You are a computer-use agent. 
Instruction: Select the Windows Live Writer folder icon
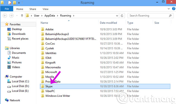(x=43, y=96)
